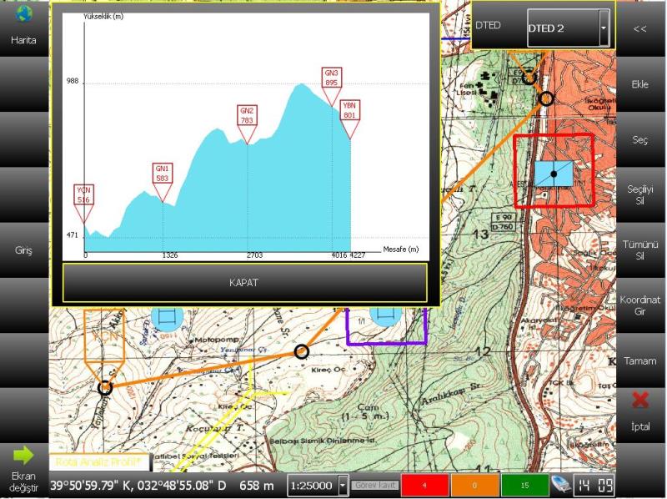Click the Harita globe icon
The image size is (667, 499).
coord(23,15)
